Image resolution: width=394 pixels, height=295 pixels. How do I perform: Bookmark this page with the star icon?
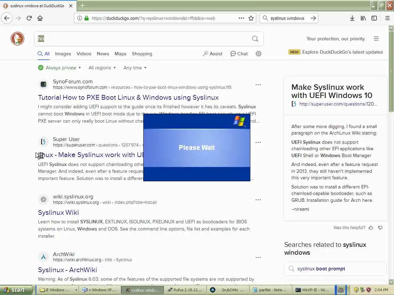coord(251,18)
